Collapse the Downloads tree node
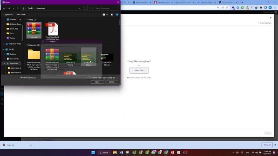 pyautogui.click(x=4, y=63)
